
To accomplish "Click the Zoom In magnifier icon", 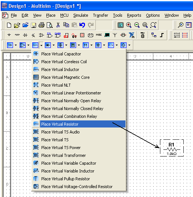I will (x=129, y=25).
